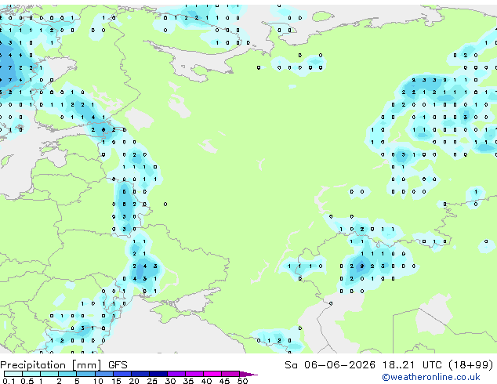Select the forecast date 'Sa 06-06-2026'
The height and width of the screenshot is (384, 497).
click(330, 365)
